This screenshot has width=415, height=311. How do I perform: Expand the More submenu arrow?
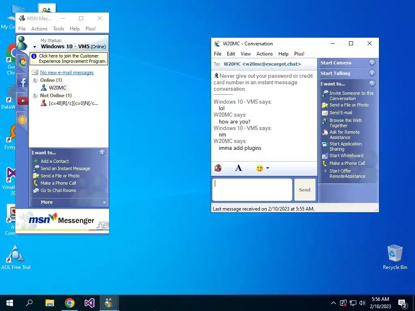point(104,202)
